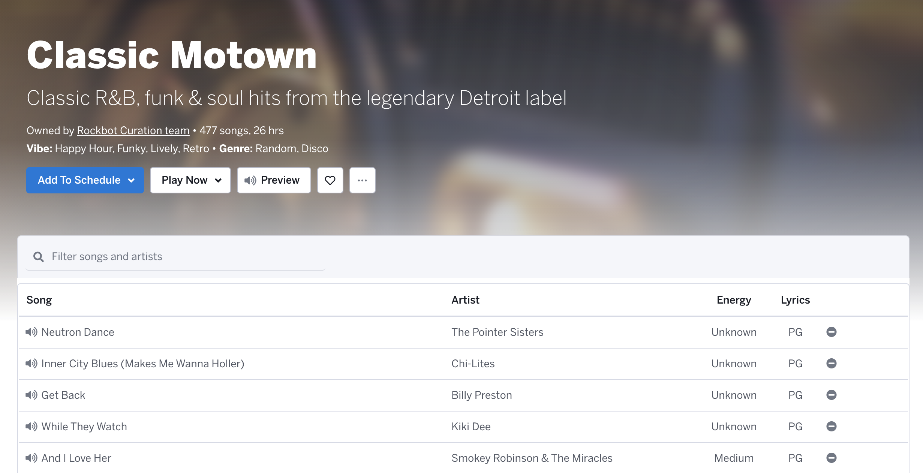Open the more options ellipsis menu

(x=363, y=180)
